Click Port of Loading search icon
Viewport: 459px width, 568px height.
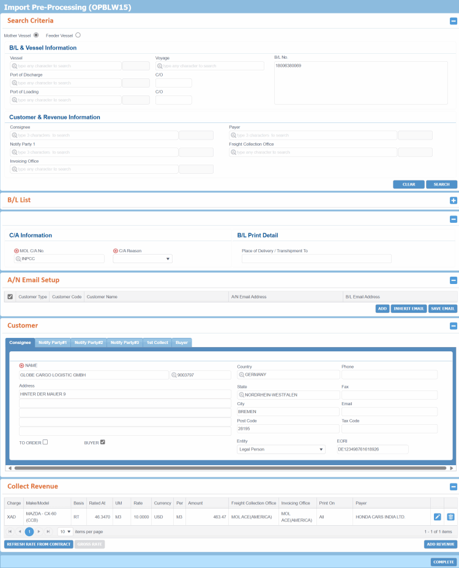click(15, 100)
